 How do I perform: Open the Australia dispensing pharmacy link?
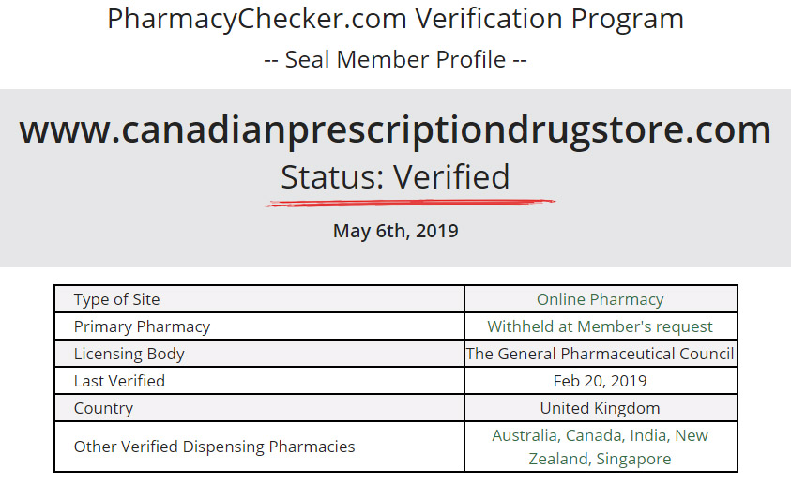(x=525, y=435)
